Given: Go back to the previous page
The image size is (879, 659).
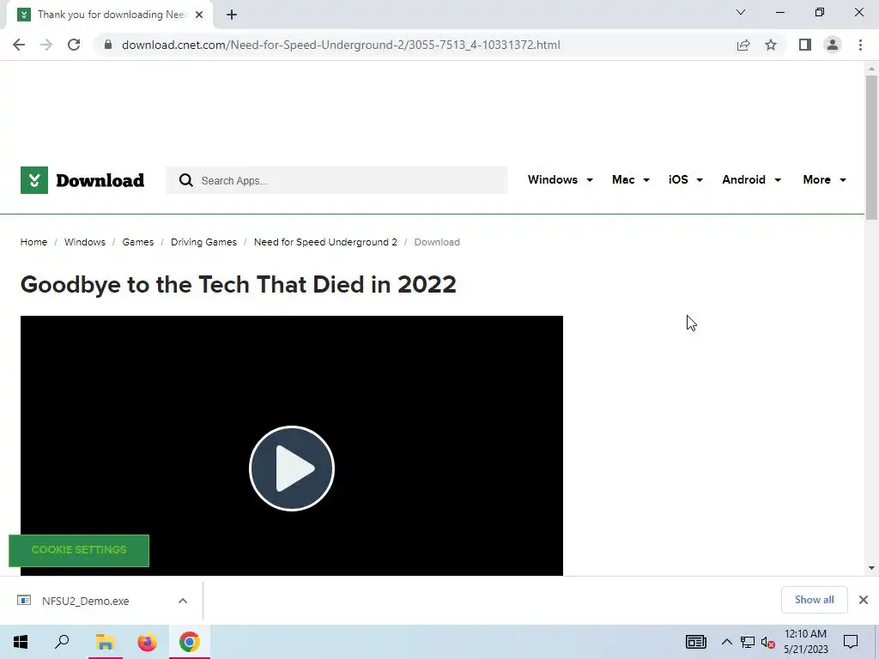Looking at the screenshot, I should click(x=19, y=45).
